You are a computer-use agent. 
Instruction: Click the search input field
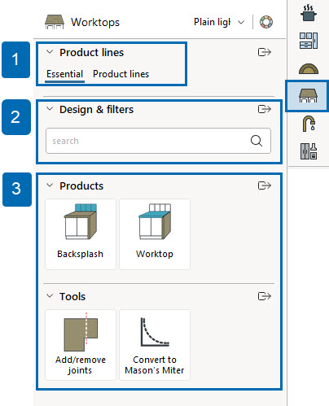[158, 141]
